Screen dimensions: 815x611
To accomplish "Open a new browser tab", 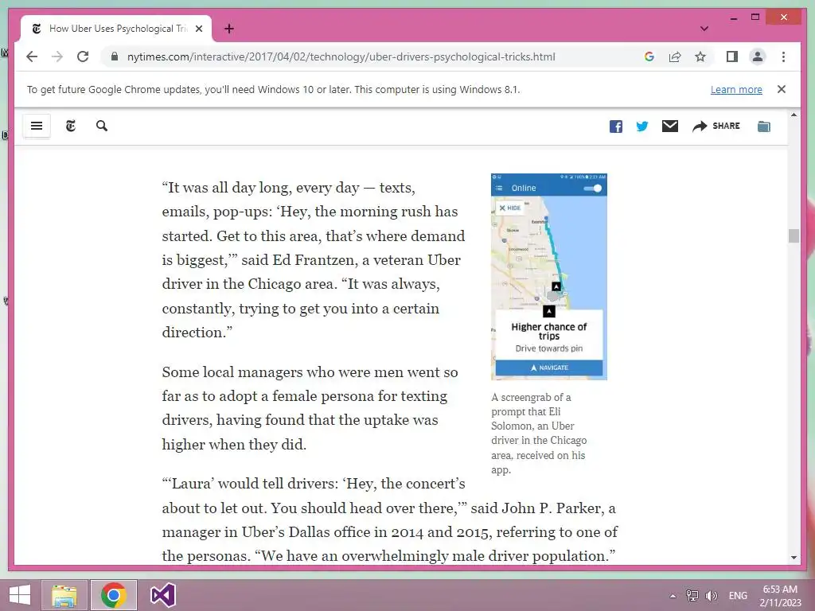I will [229, 29].
